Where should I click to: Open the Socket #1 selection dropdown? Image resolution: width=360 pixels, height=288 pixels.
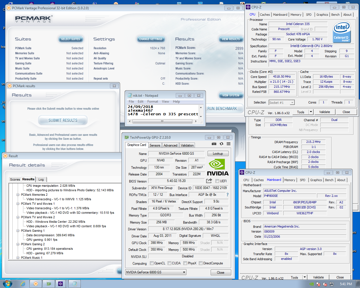point(282,102)
